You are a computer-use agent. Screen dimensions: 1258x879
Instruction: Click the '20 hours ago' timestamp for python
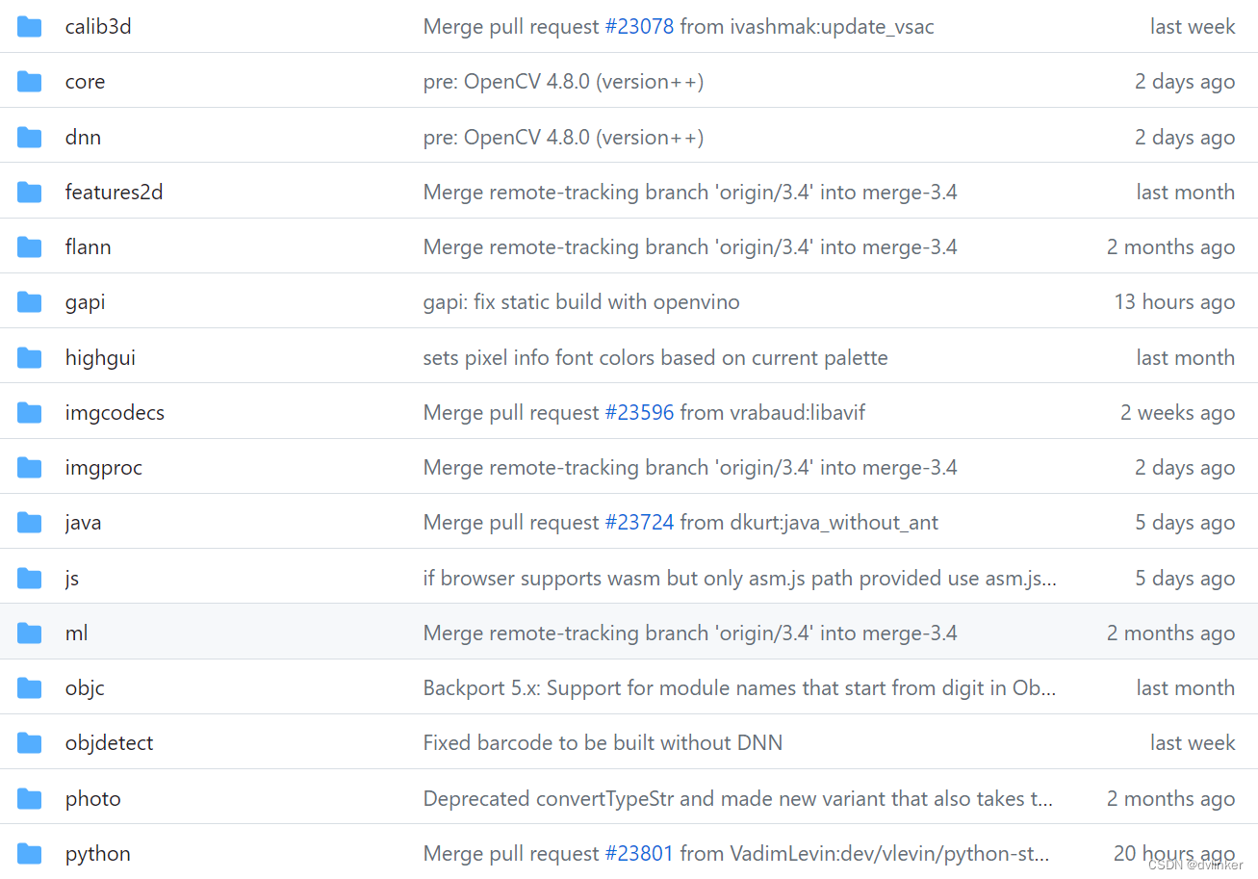pos(1174,854)
